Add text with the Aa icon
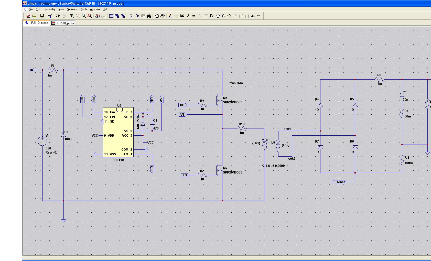The height and width of the screenshot is (261, 431). tap(253, 16)
